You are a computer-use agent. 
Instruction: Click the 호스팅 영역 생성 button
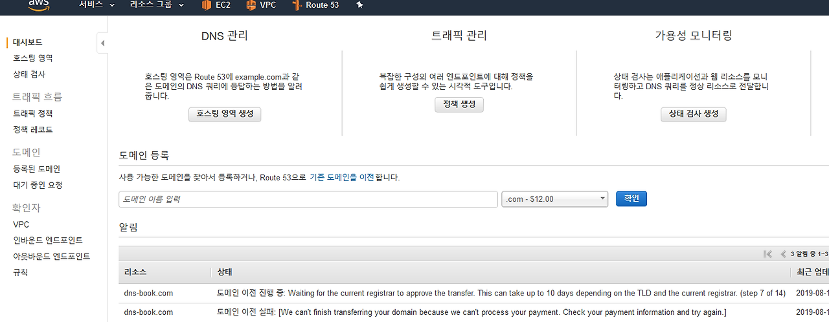point(225,114)
